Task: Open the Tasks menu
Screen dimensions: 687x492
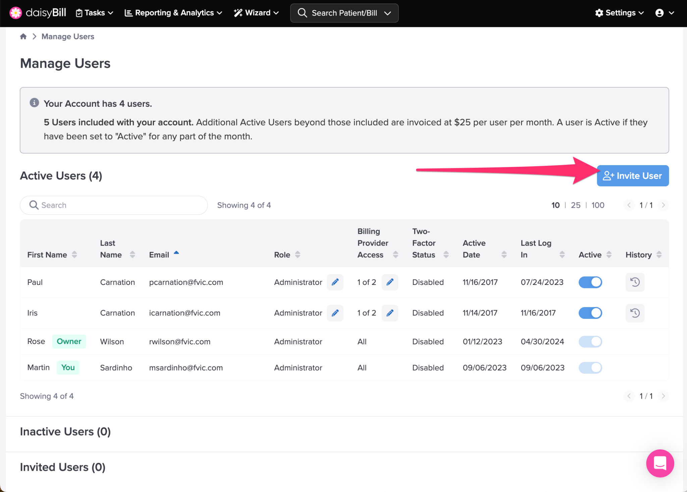Action: 94,13
